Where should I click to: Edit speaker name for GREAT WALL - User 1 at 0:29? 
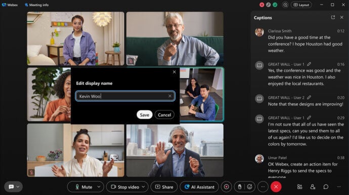(309, 118)
